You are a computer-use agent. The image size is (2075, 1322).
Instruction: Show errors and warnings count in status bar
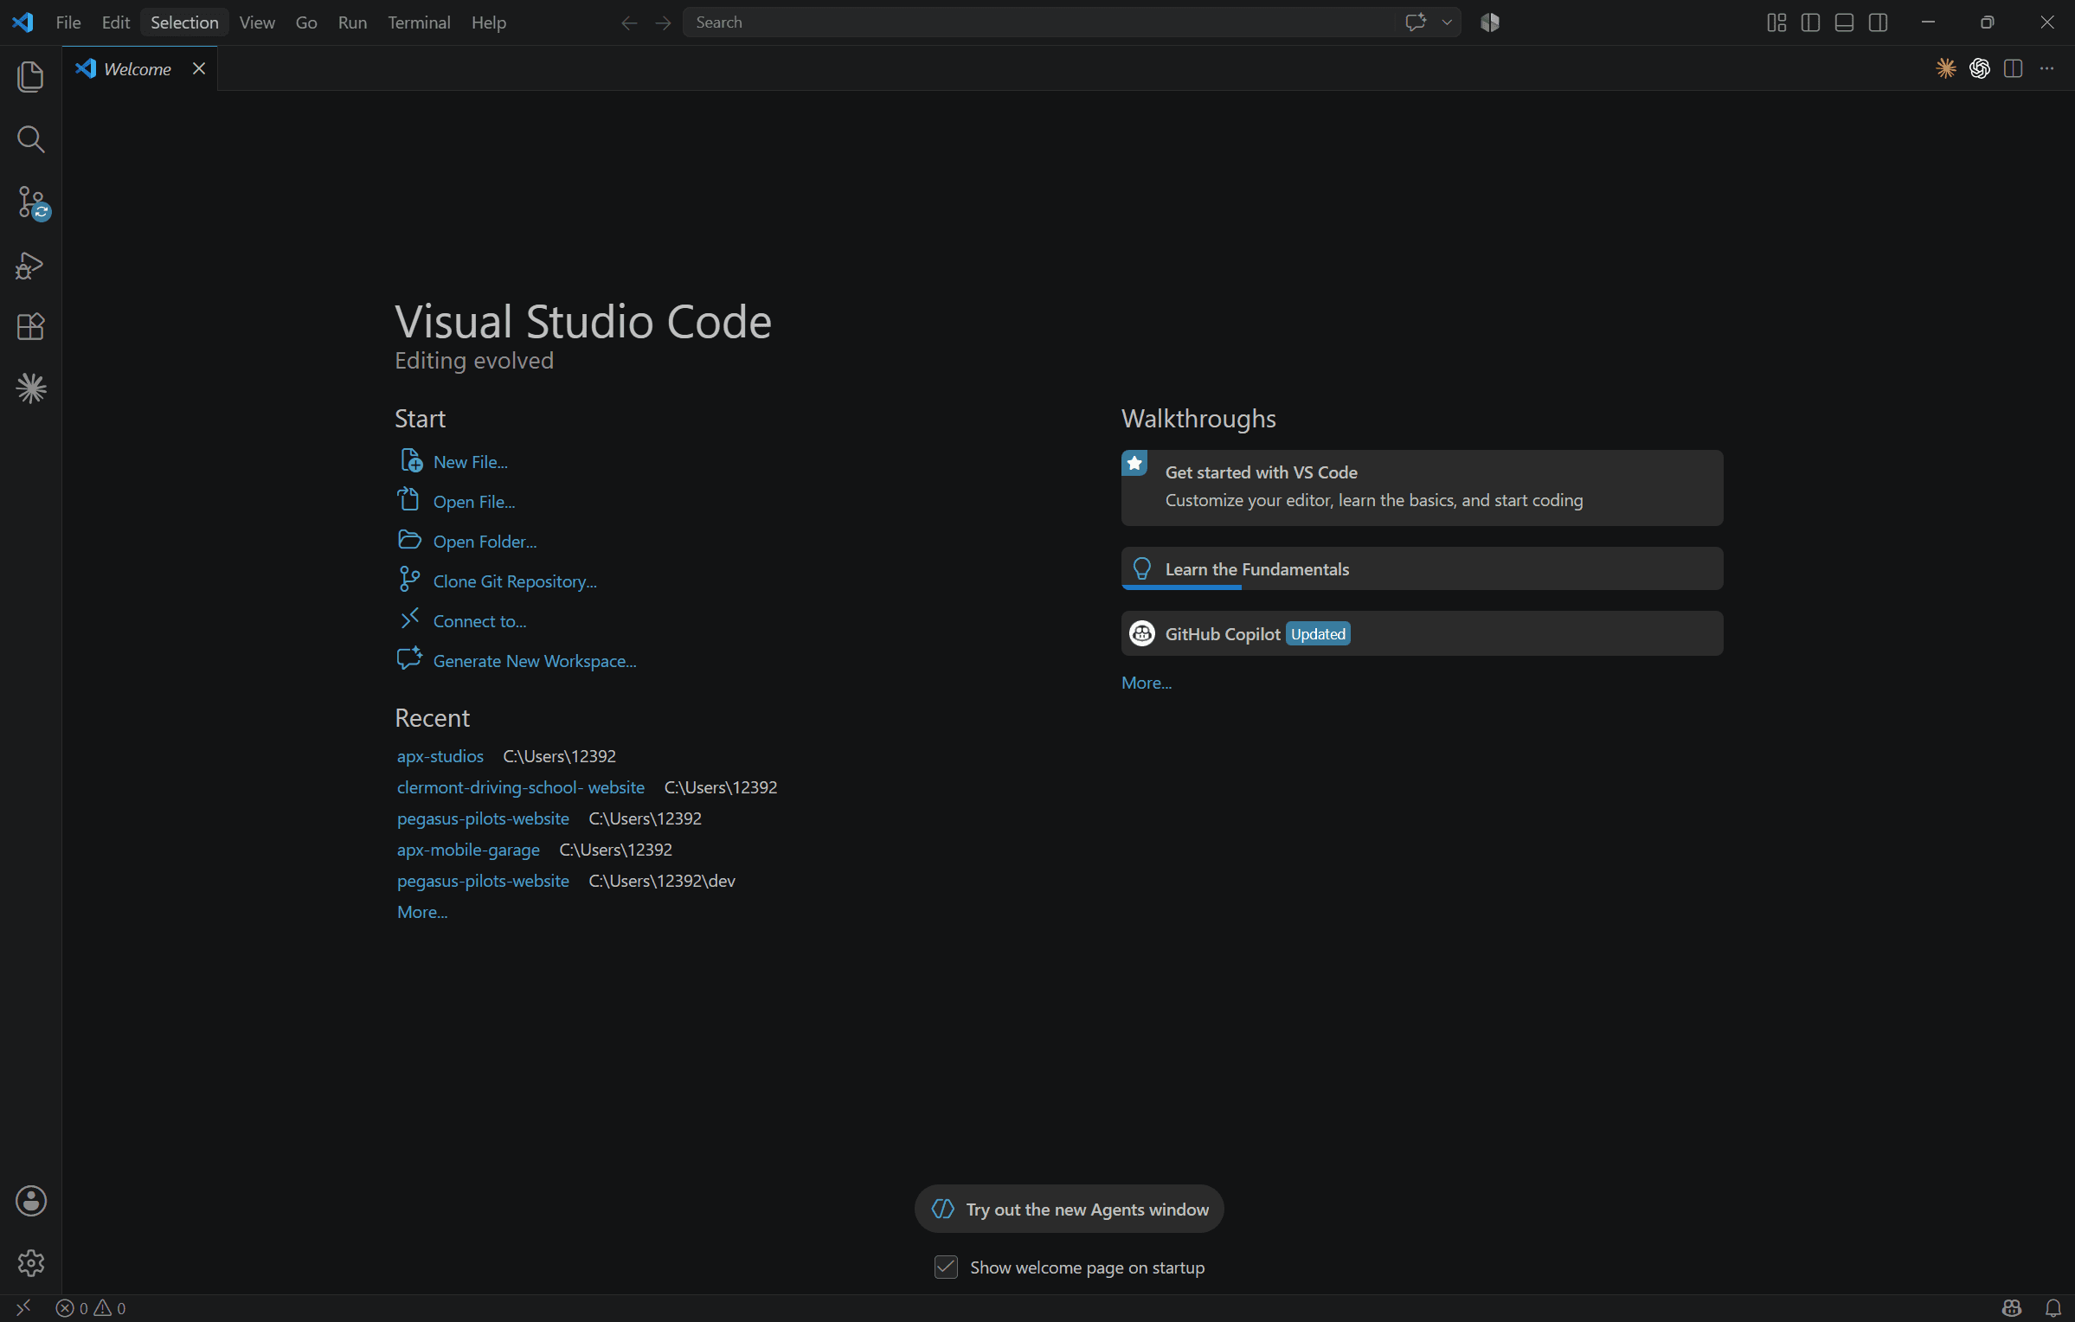(x=91, y=1308)
